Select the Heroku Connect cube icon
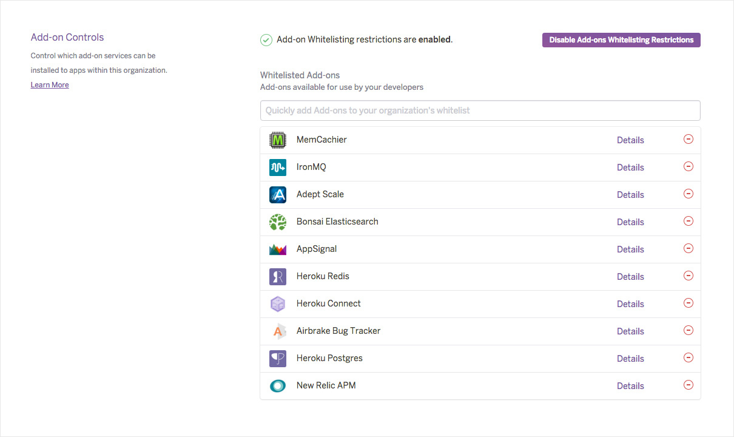The image size is (734, 437). tap(277, 303)
